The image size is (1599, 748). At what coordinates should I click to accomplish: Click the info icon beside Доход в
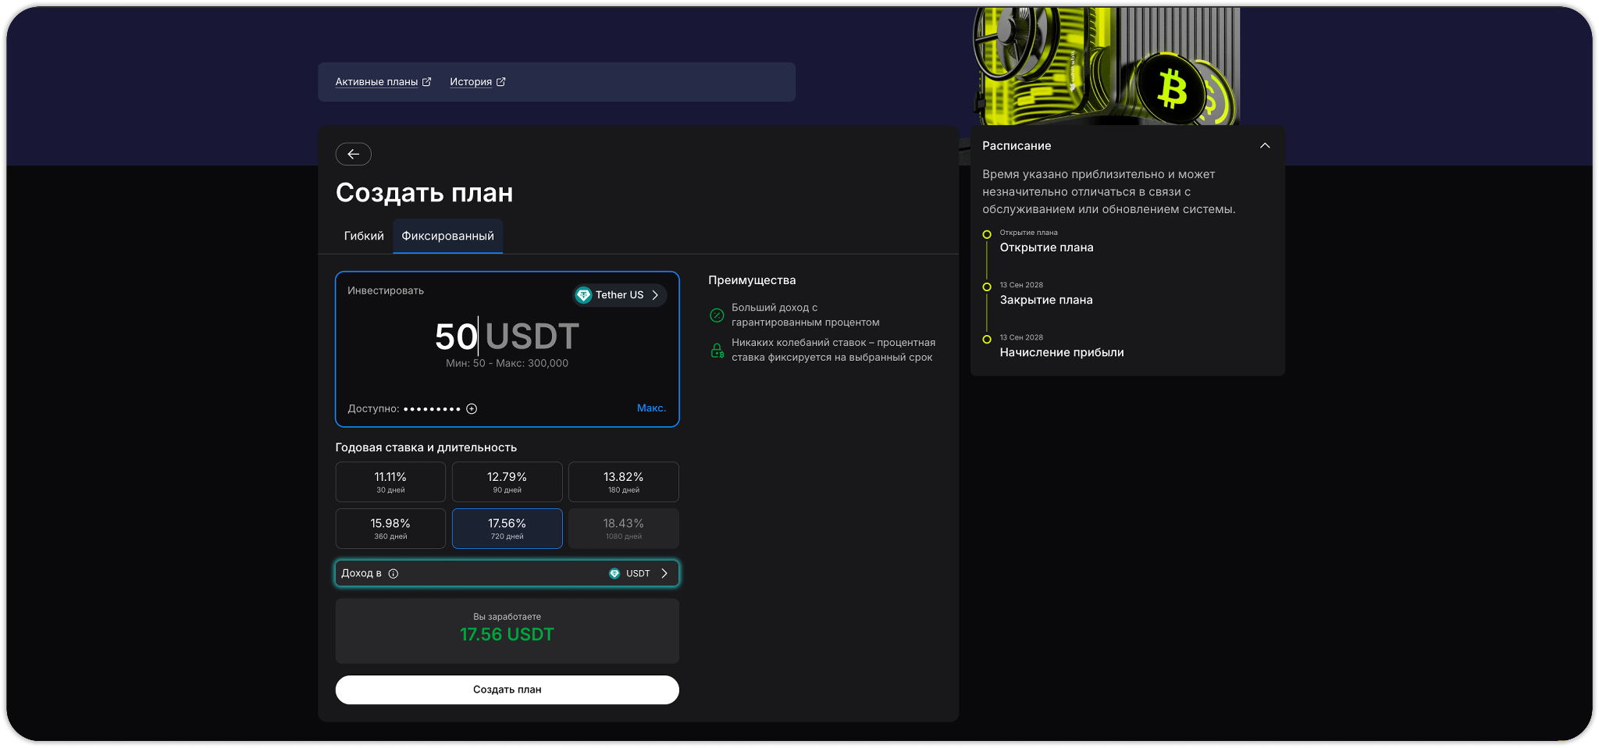(394, 574)
